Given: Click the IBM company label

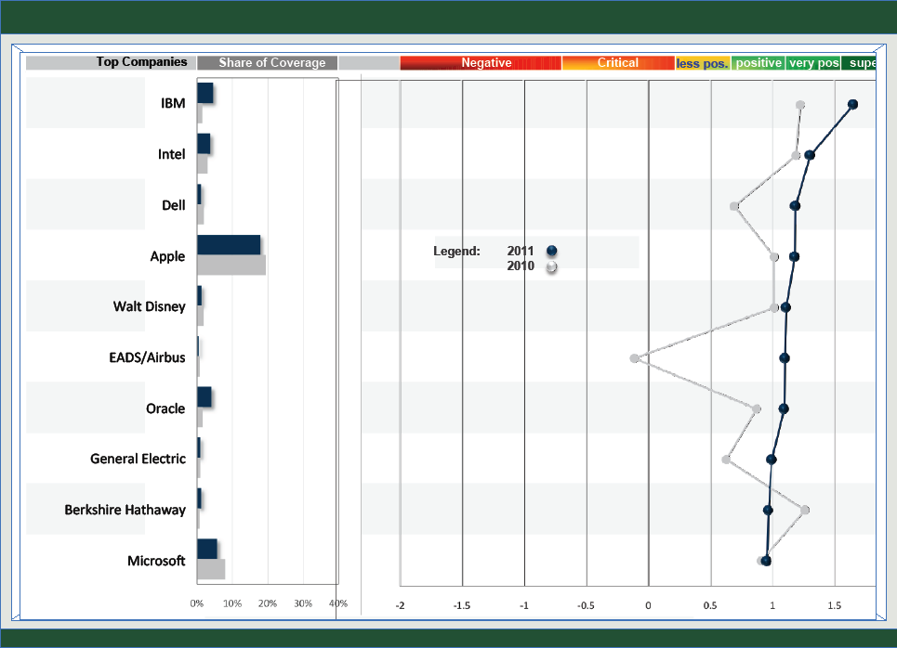Looking at the screenshot, I should pos(173,103).
